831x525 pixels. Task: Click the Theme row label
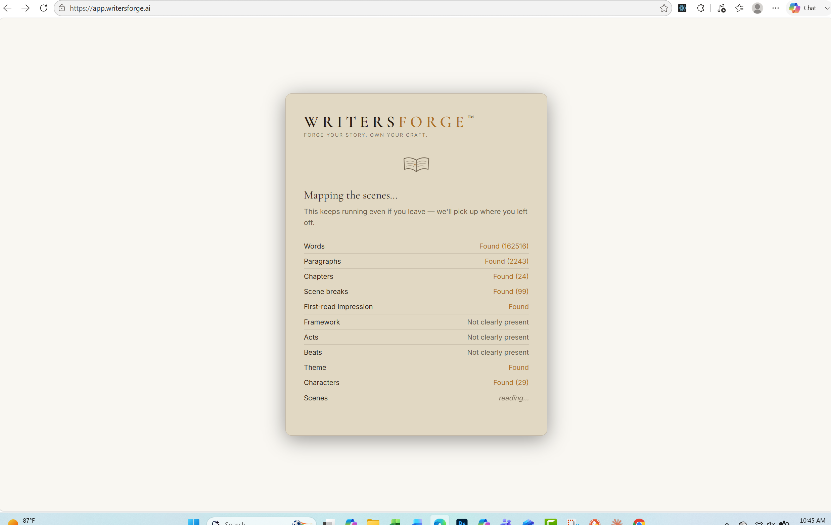315,367
